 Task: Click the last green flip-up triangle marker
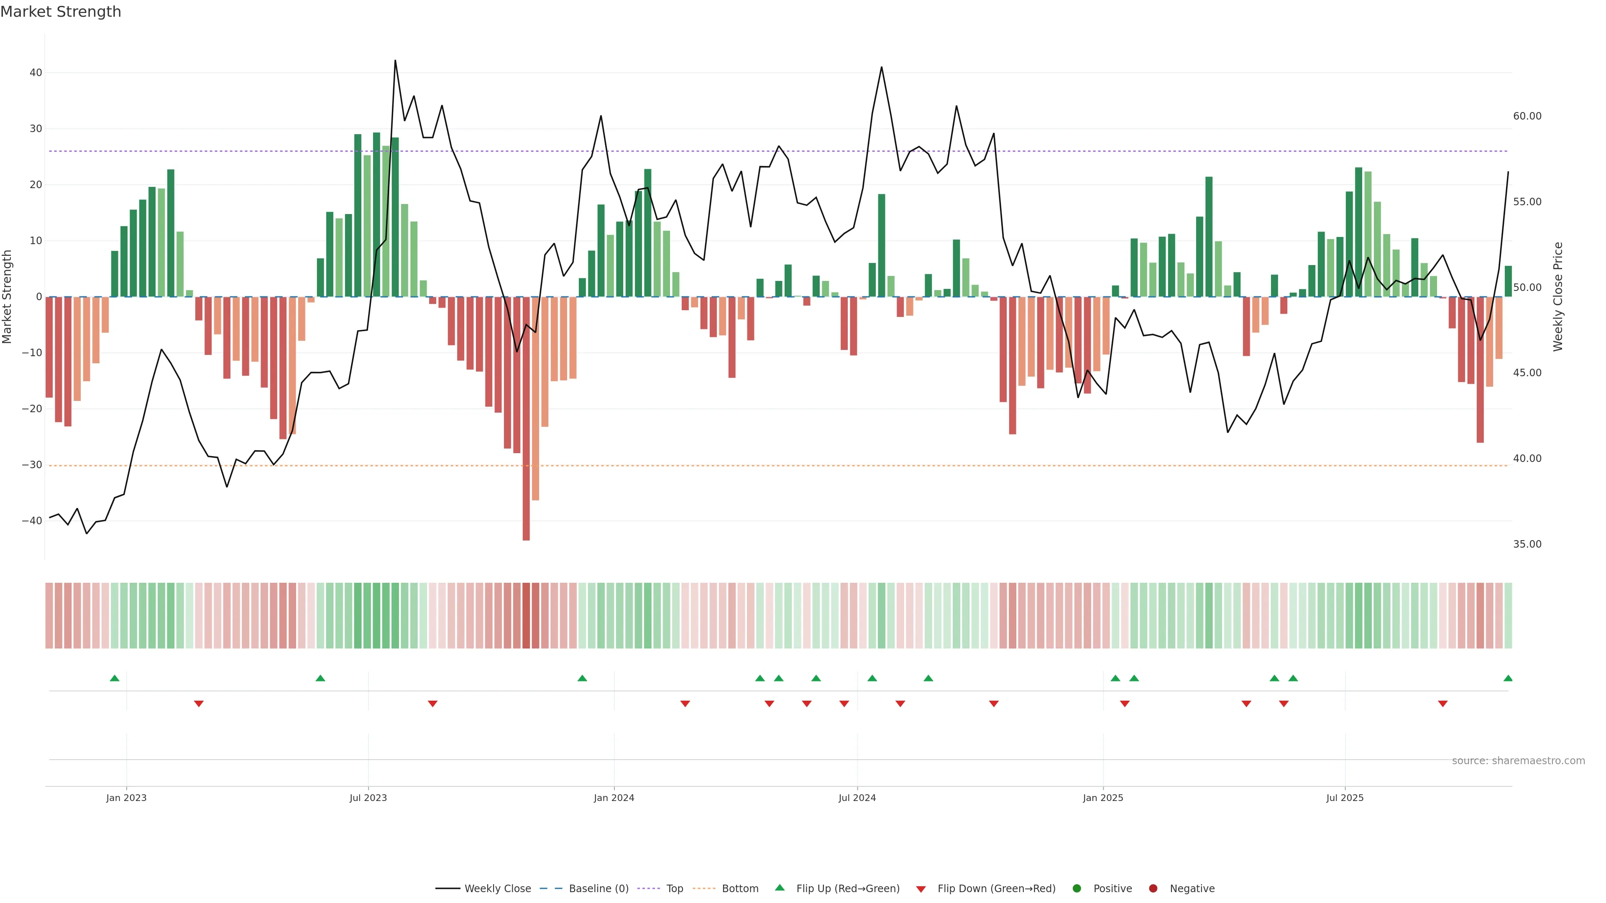tap(1507, 678)
